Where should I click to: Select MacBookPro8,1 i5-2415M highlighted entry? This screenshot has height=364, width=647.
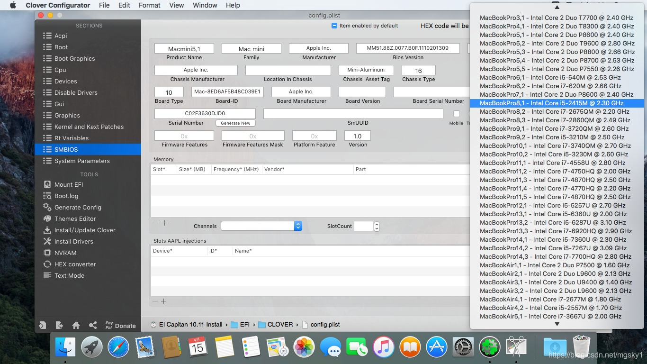(x=557, y=103)
